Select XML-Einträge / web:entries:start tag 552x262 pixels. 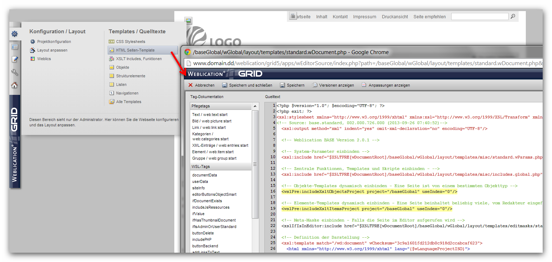point(220,145)
